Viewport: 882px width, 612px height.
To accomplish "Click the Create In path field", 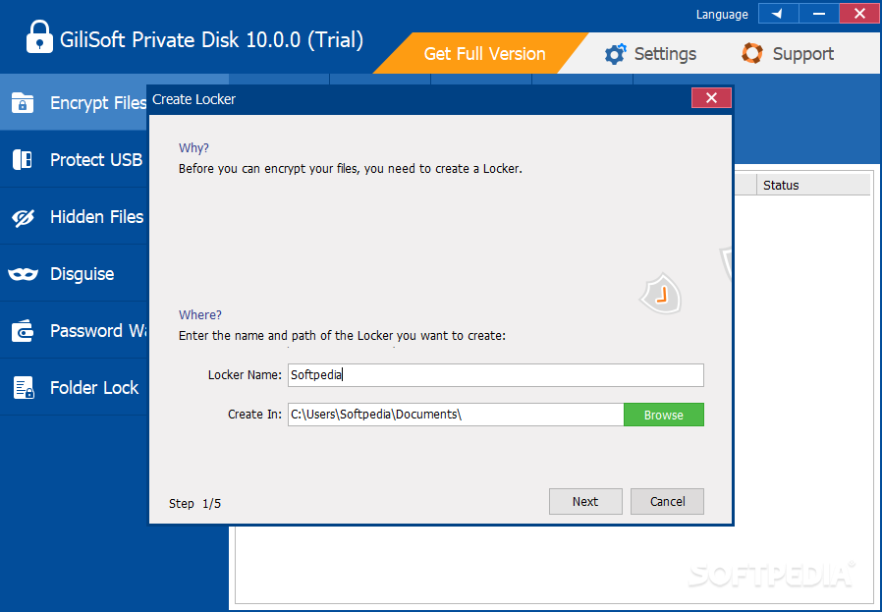I will point(456,415).
